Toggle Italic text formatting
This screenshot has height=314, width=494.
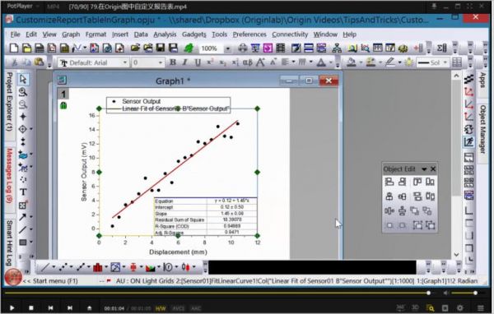[x=185, y=62]
